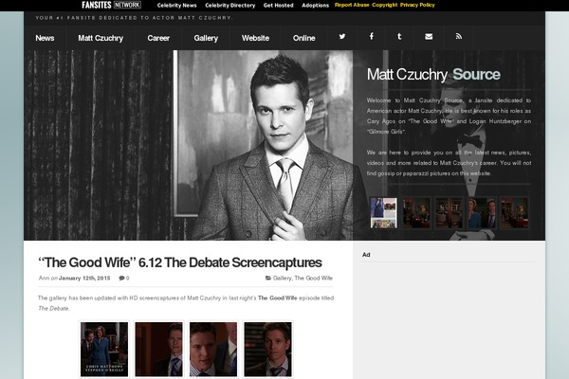Open the Adoptions link
The height and width of the screenshot is (379, 569).
316,6
